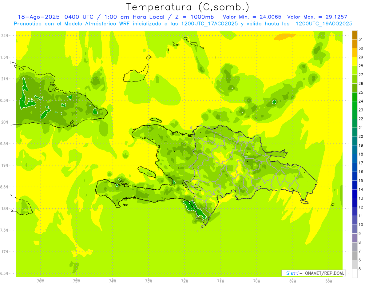Click the '15' value on the color scale
Image resolution: width=369 pixels, height=285 pixels.
point(361,180)
